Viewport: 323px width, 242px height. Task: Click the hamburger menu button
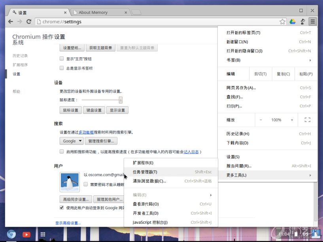tap(312, 22)
